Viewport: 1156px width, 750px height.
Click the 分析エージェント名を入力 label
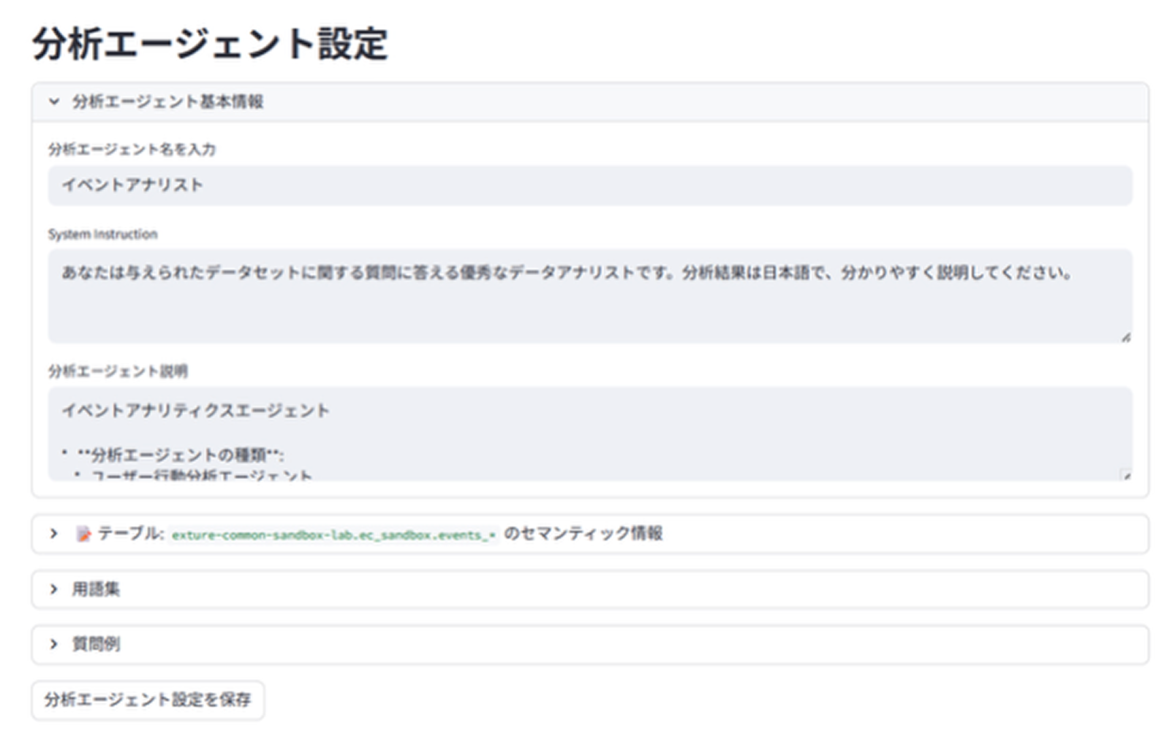132,149
